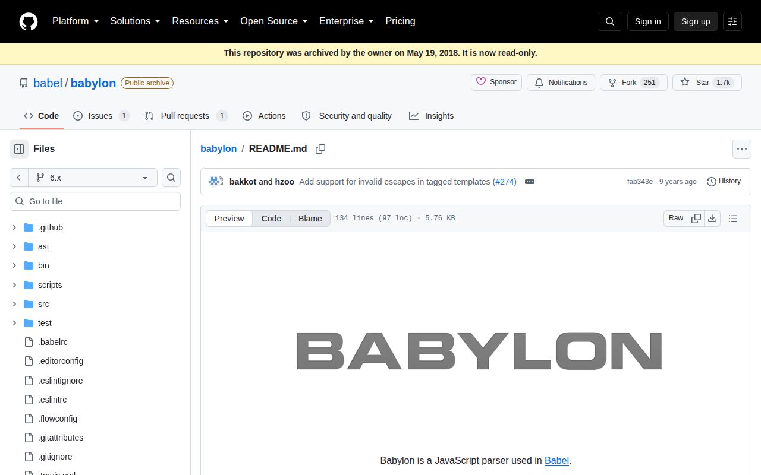Image resolution: width=761 pixels, height=475 pixels.
Task: Expand the scripts folder
Action: (15, 285)
